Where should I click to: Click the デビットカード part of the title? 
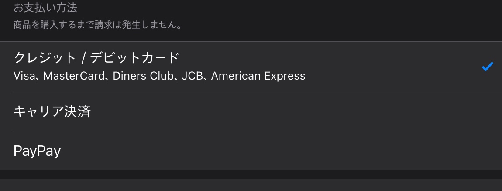pos(135,58)
